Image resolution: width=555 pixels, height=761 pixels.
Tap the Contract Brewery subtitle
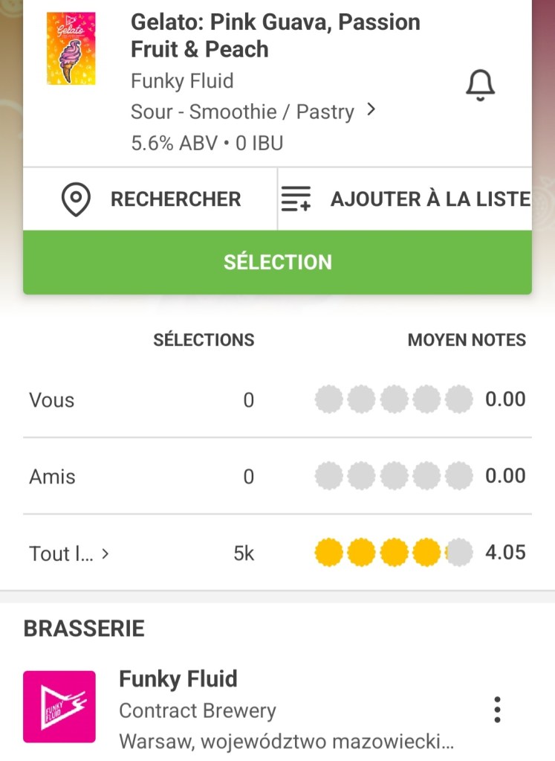[197, 711]
